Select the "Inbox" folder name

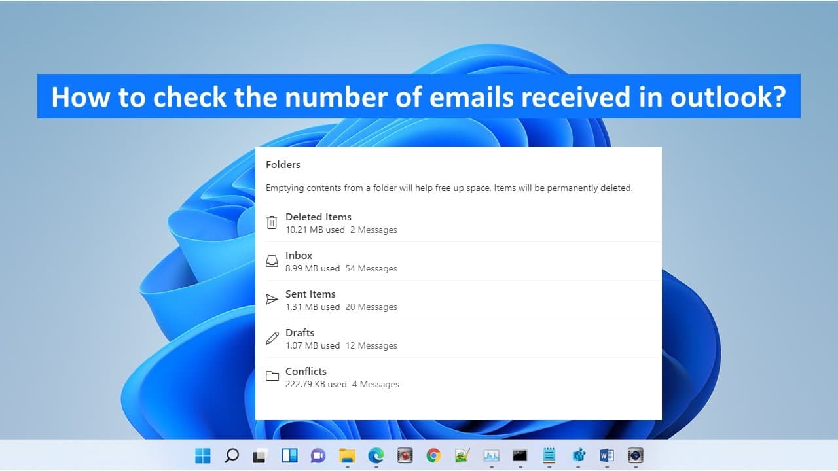click(299, 255)
